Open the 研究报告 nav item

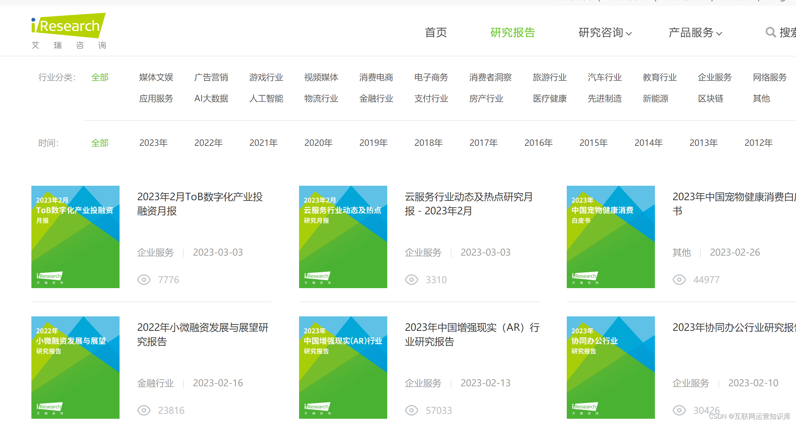[x=513, y=32]
